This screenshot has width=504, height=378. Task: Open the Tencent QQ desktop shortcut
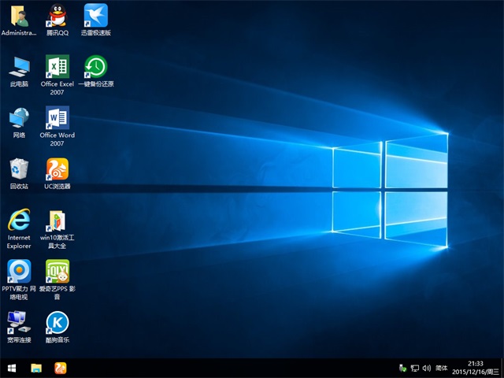click(57, 16)
